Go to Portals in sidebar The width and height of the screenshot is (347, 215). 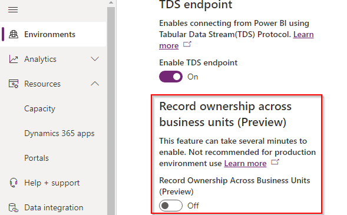coord(37,158)
